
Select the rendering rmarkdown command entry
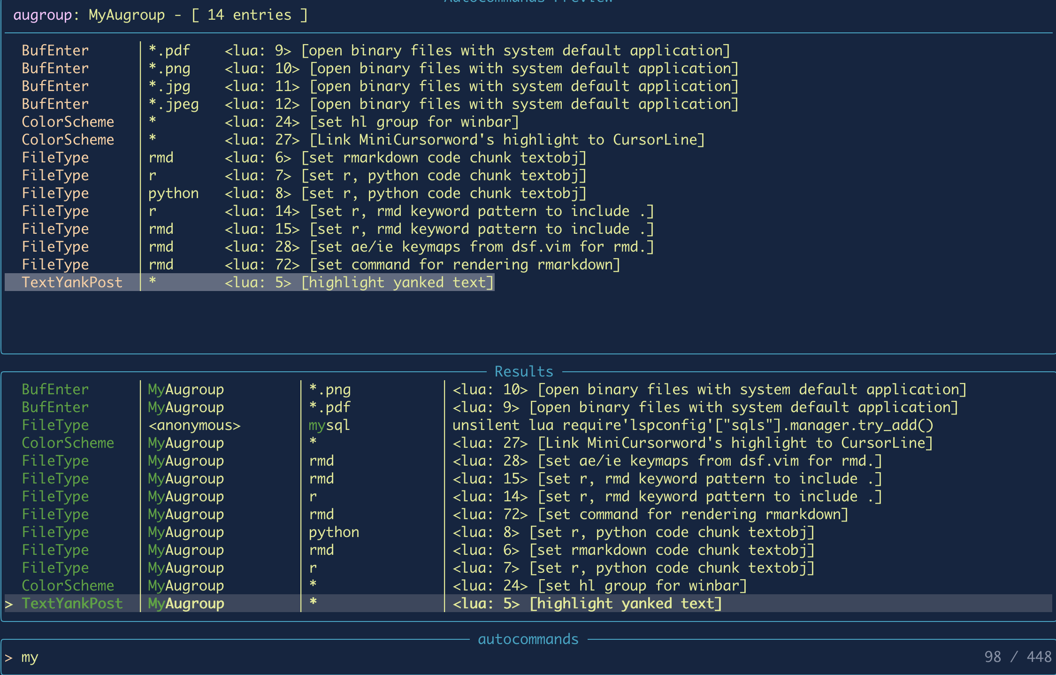coord(188,264)
